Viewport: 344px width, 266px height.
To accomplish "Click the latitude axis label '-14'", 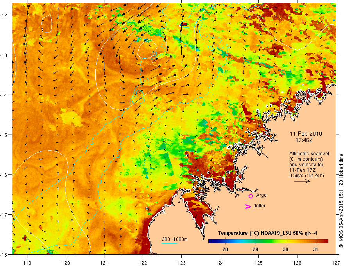I will click(4, 95).
